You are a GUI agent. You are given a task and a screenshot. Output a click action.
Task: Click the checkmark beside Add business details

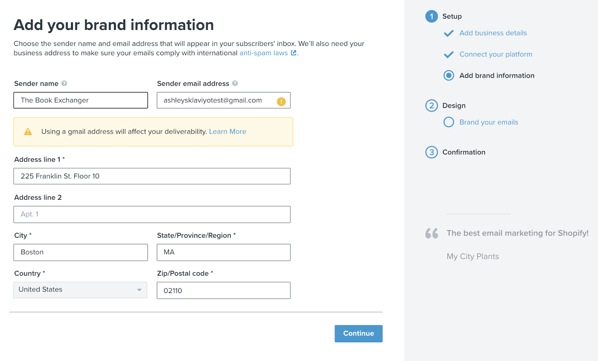(x=449, y=33)
